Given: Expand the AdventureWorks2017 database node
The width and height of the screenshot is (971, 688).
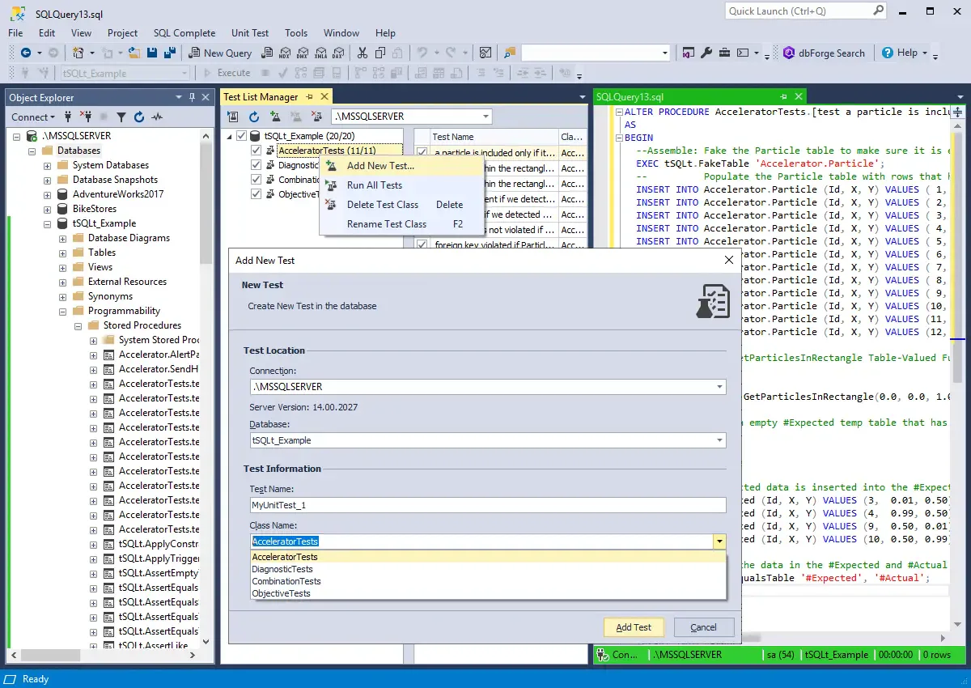Looking at the screenshot, I should coord(48,194).
